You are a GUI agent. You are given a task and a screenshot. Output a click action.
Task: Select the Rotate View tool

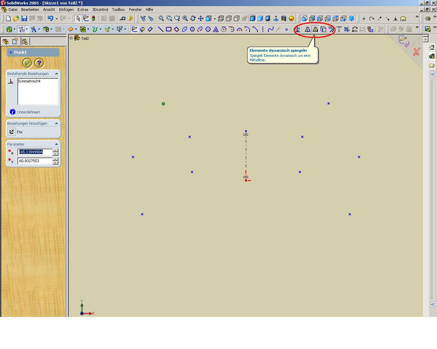193,18
